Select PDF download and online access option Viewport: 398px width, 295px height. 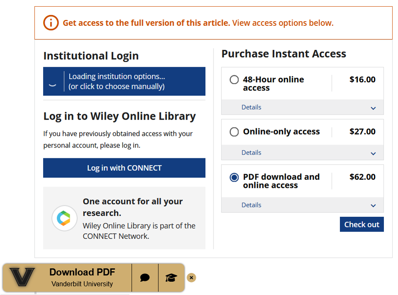234,177
